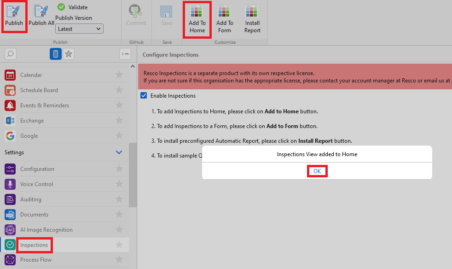Viewport: 452px width, 269px height.
Task: Favorite the Calendar item star
Action: pyautogui.click(x=119, y=75)
